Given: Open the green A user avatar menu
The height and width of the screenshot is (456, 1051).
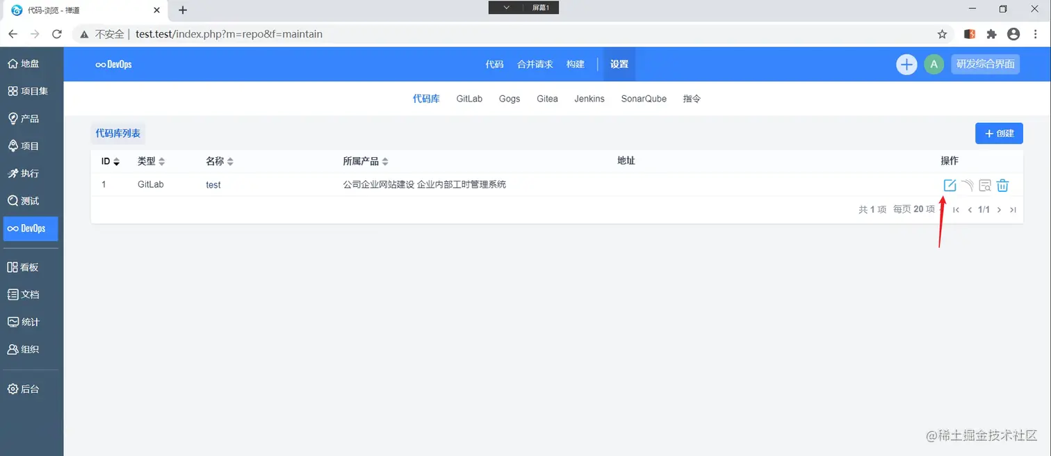Looking at the screenshot, I should tap(934, 65).
